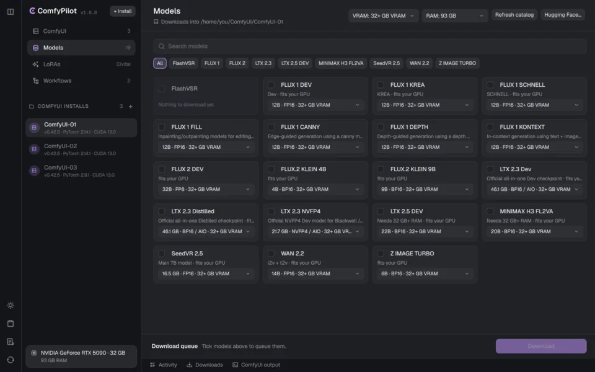The image size is (595, 372).
Task: Click the + Install button
Action: coord(123,11)
